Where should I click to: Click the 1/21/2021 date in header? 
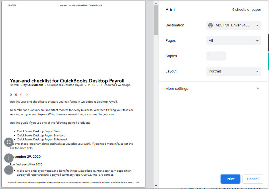12,5
